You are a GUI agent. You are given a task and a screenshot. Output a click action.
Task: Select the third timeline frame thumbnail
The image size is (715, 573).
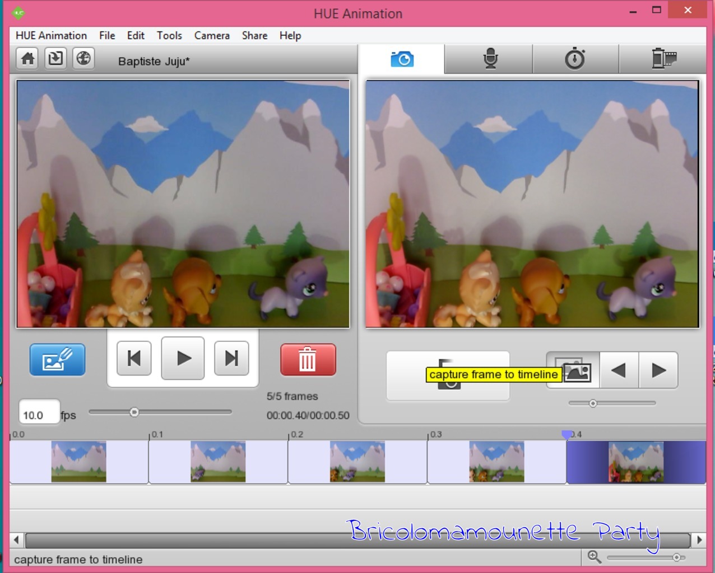(x=357, y=462)
